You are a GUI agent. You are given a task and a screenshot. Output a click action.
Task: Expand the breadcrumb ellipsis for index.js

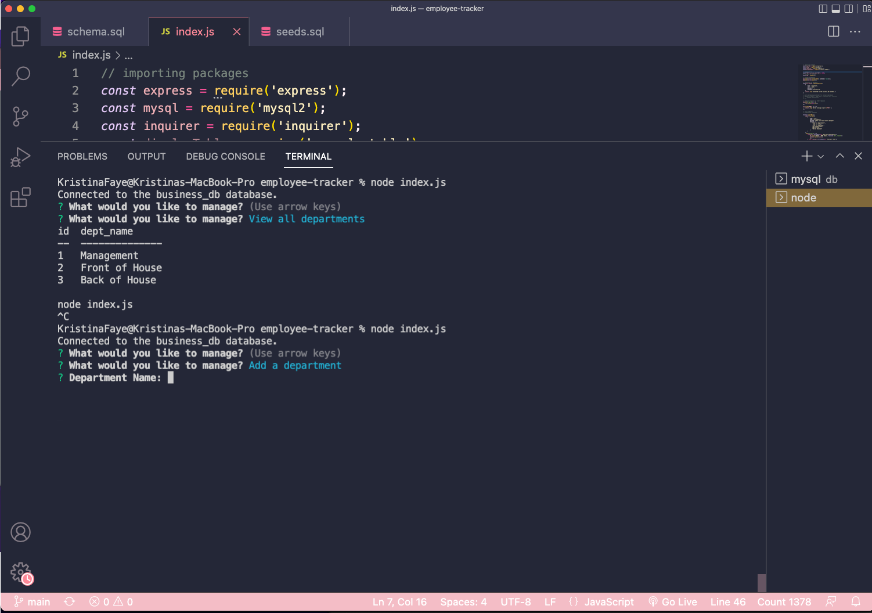point(128,55)
